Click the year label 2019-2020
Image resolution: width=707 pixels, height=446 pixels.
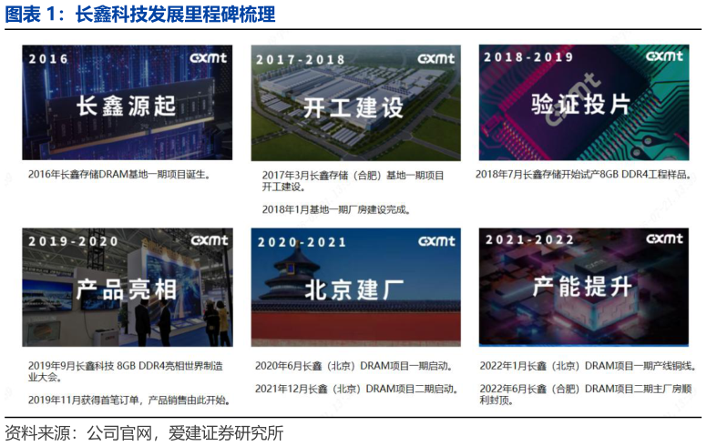pyautogui.click(x=74, y=241)
